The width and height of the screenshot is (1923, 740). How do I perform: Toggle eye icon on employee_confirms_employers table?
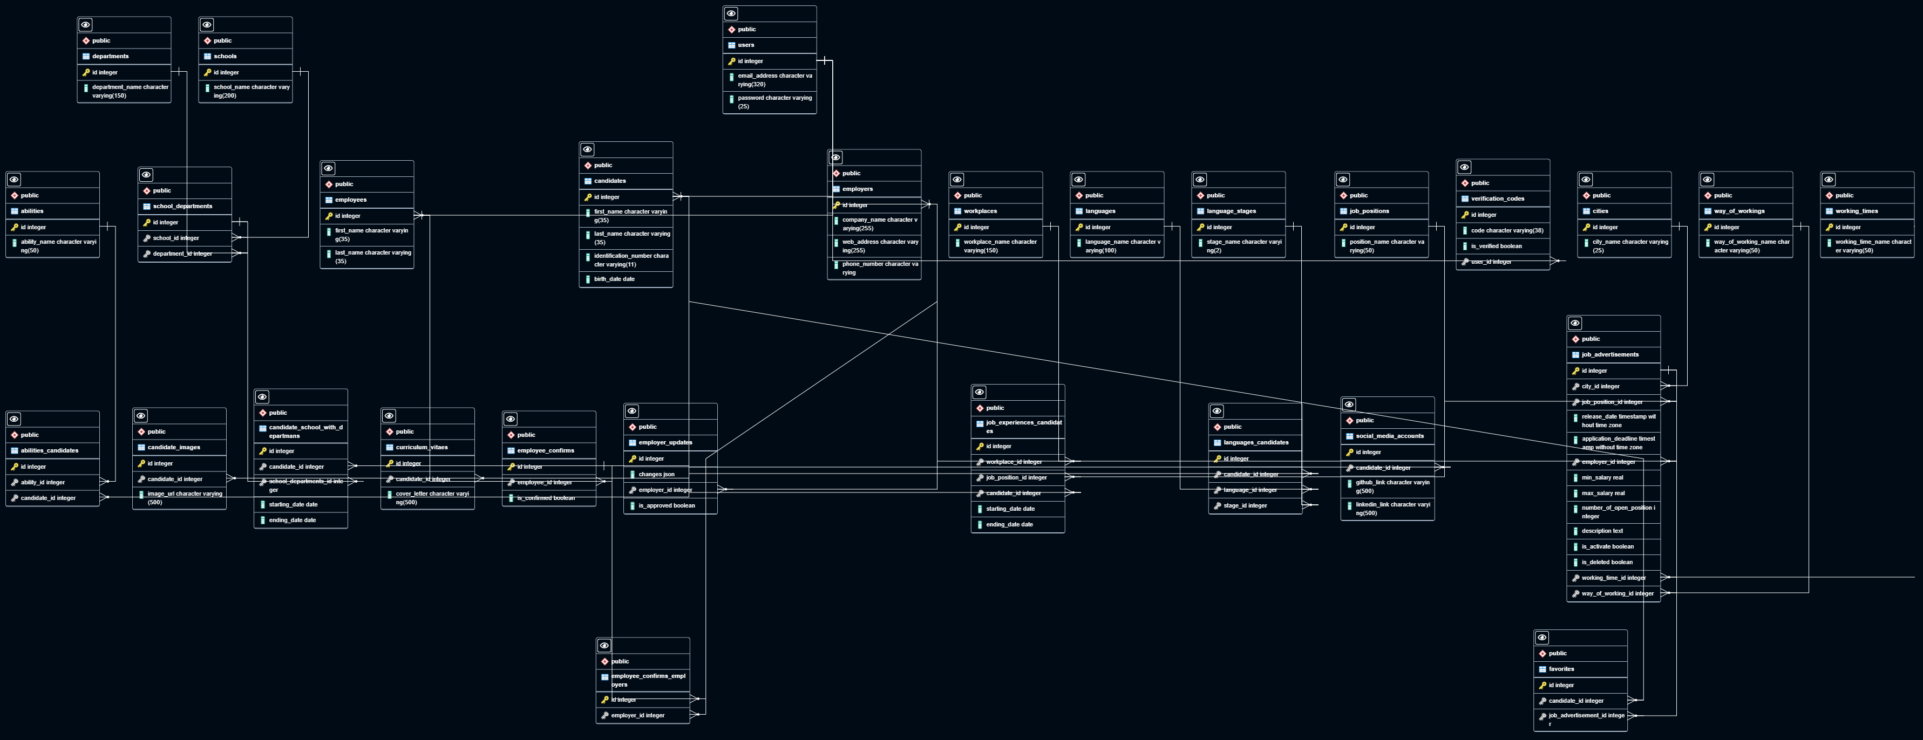(x=604, y=645)
